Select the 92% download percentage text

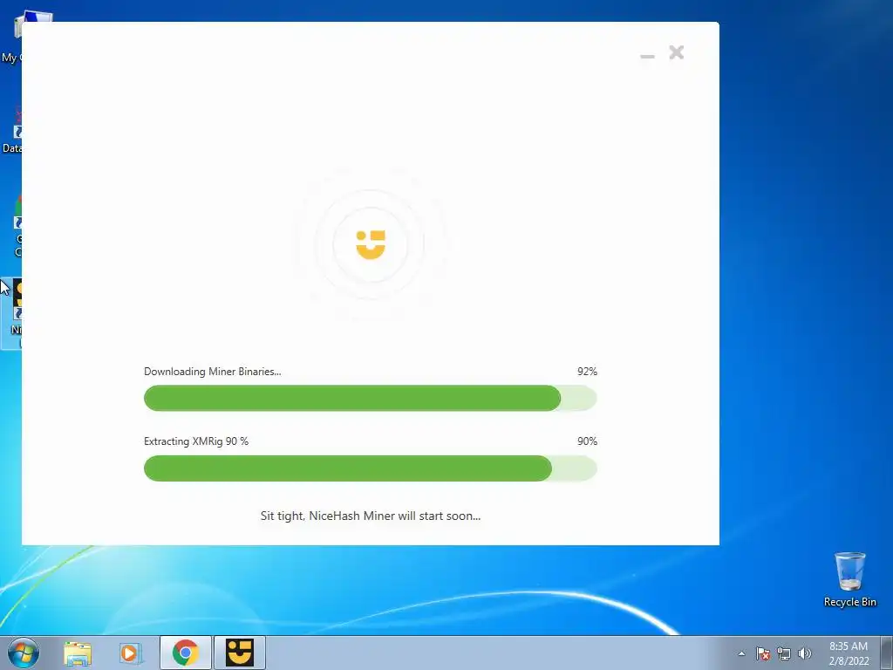[587, 372]
